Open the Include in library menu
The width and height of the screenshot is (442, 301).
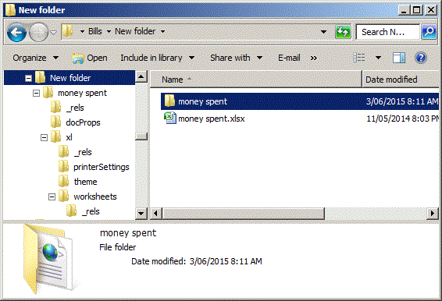pyautogui.click(x=157, y=58)
